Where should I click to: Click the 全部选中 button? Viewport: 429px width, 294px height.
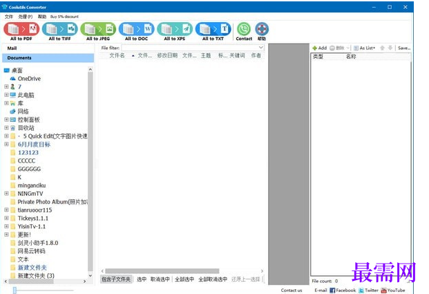coord(184,279)
